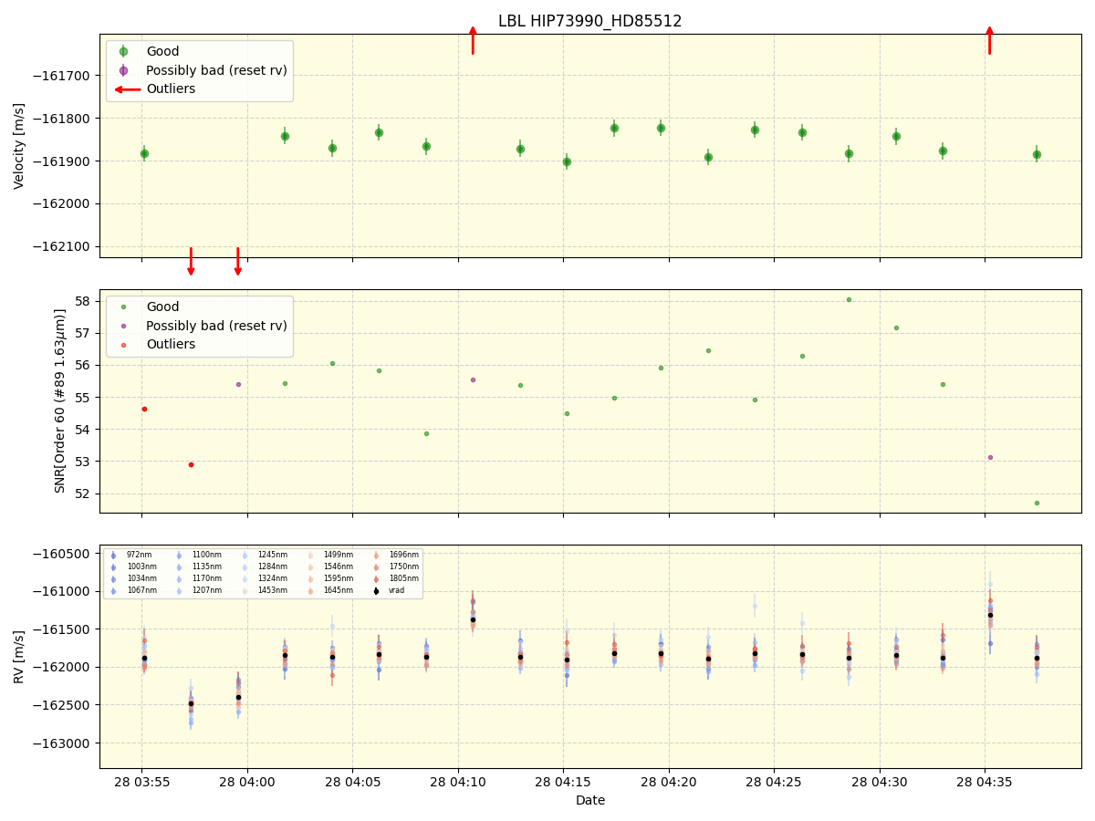Screen dimensions: 1095x821
Task: Click 'Outliers' text in the SNR legend
Action: [171, 345]
